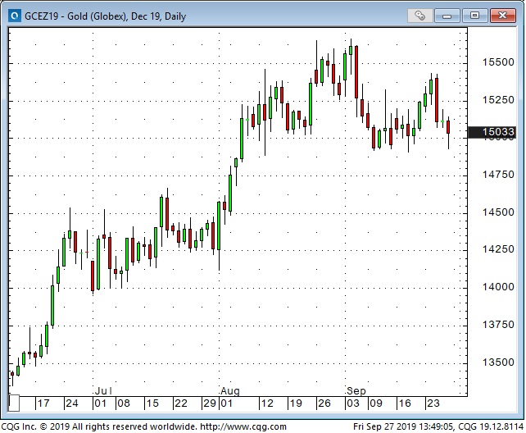Click the date label 17 on time axis
The image size is (526, 433).
coord(43,403)
